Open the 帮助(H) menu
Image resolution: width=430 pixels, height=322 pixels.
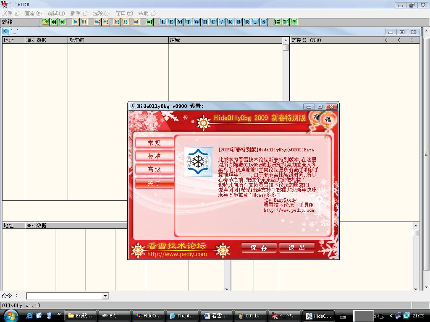coord(147,13)
